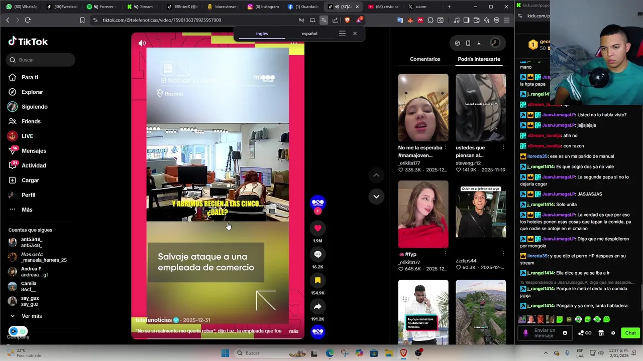The image size is (643, 361).
Task: Switch to Stream browser tab
Action: point(142,7)
